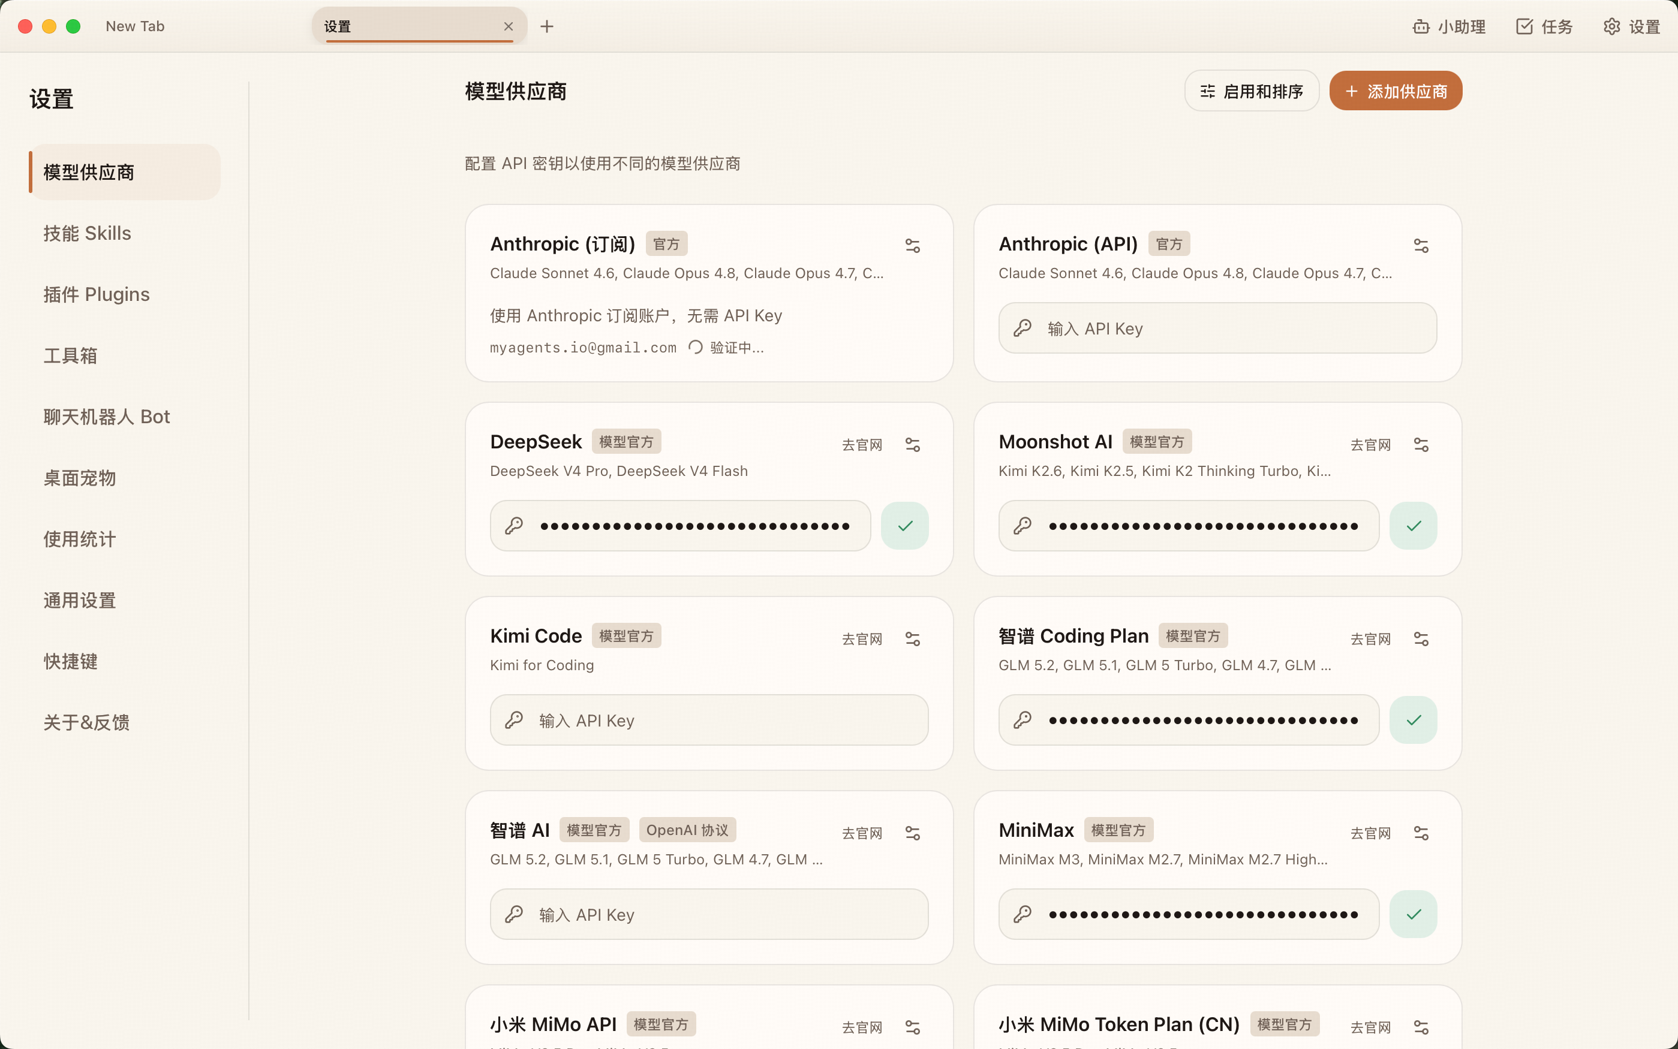Viewport: 1678px width, 1049px height.
Task: Open 使用统计 settings section
Action: click(125, 539)
